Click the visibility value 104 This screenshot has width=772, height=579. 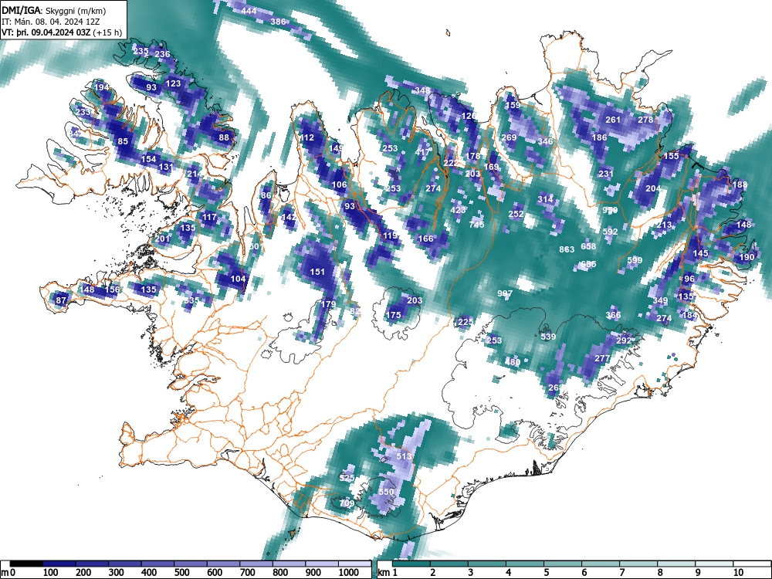click(x=238, y=279)
